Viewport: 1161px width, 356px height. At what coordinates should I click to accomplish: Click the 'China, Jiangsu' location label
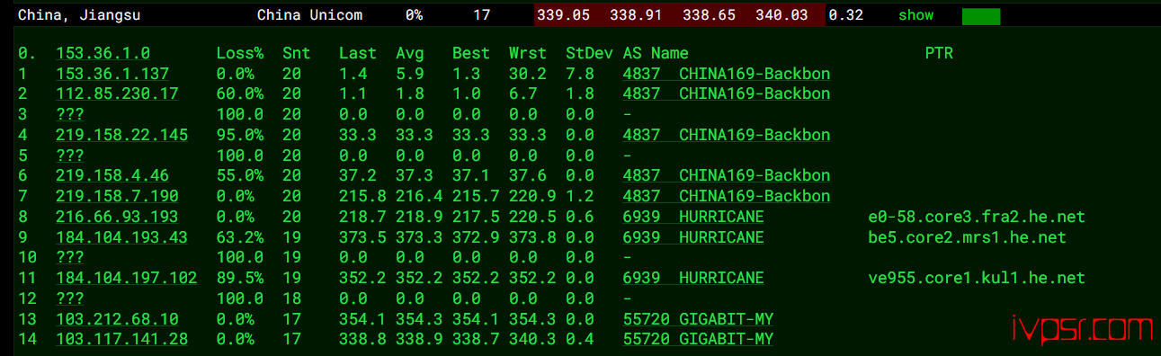tap(79, 15)
